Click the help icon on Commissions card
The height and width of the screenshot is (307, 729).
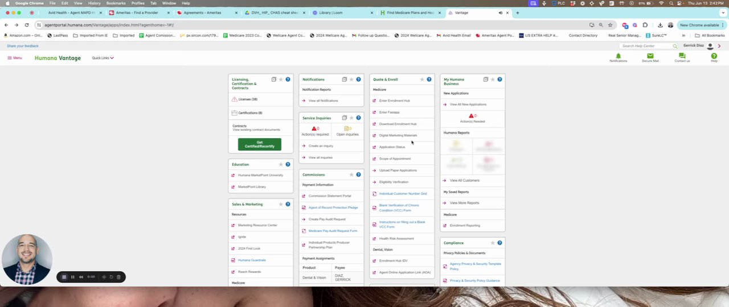358,175
